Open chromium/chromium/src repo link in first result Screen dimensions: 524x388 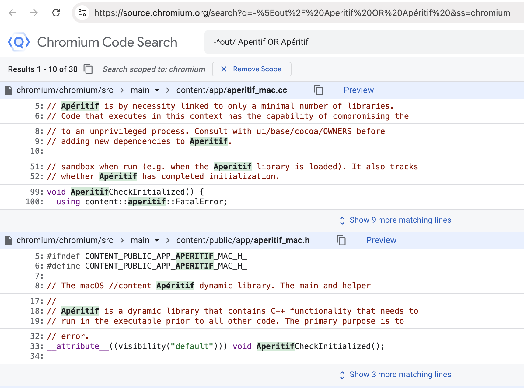pyautogui.click(x=65, y=90)
